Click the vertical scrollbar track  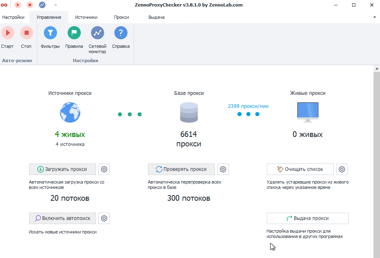click(x=377, y=164)
